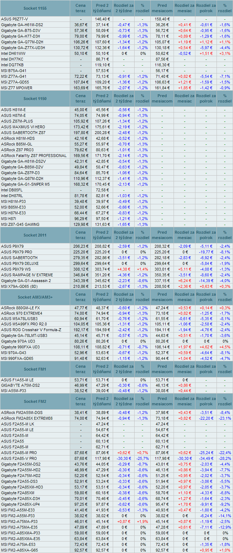233x553 pixels.
Task: Click the -30,30 € two-week difference for F2A85-V PRO
Action: [x=123, y=458]
